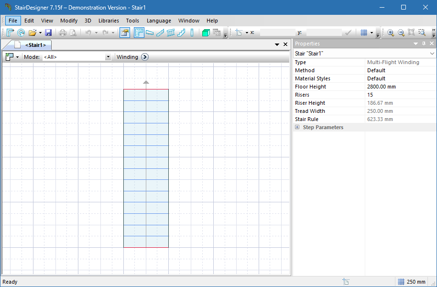This screenshot has width=437, height=287.
Task: Open the document tab list dropdown arrow
Action: pos(277,44)
